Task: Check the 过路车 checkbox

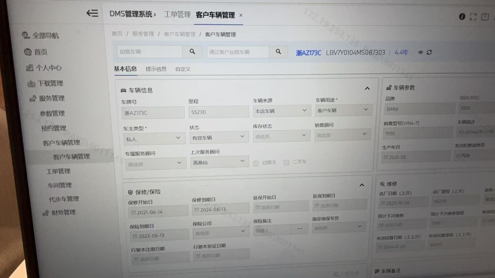Action: [x=256, y=163]
